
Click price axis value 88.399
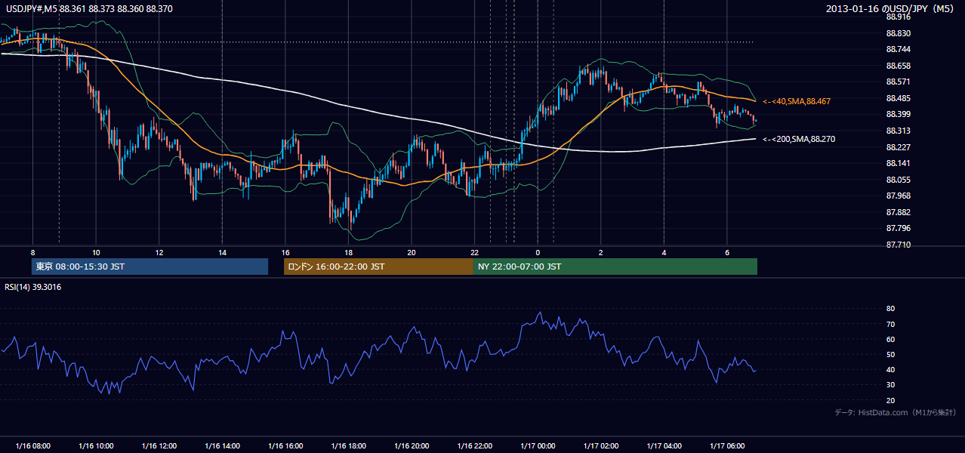[x=898, y=114]
